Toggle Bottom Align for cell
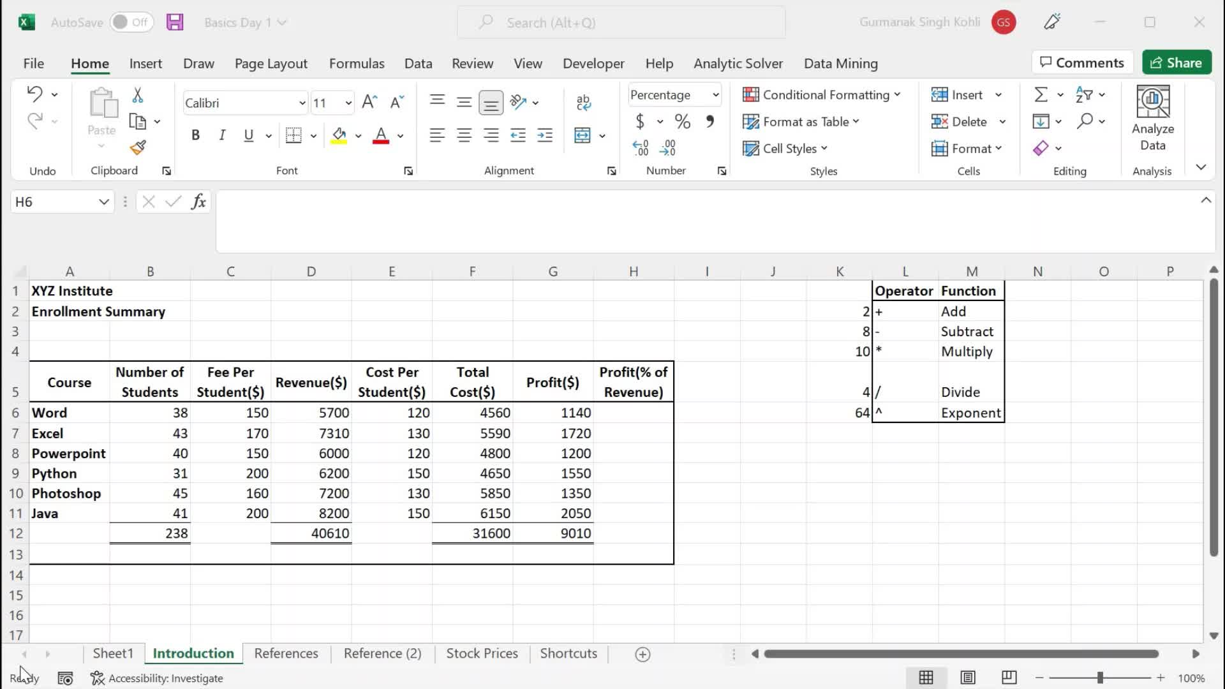This screenshot has height=689, width=1225. [491, 102]
